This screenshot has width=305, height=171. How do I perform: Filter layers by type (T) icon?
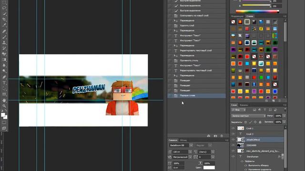coord(265,110)
